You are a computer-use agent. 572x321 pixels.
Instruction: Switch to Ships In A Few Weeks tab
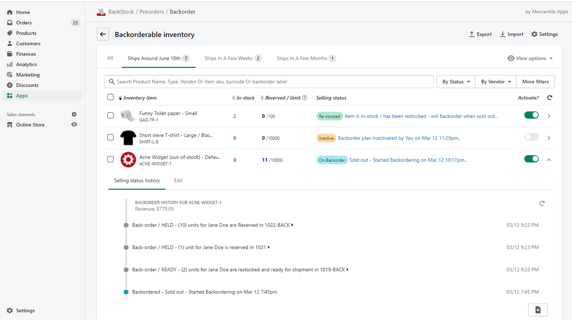[233, 58]
